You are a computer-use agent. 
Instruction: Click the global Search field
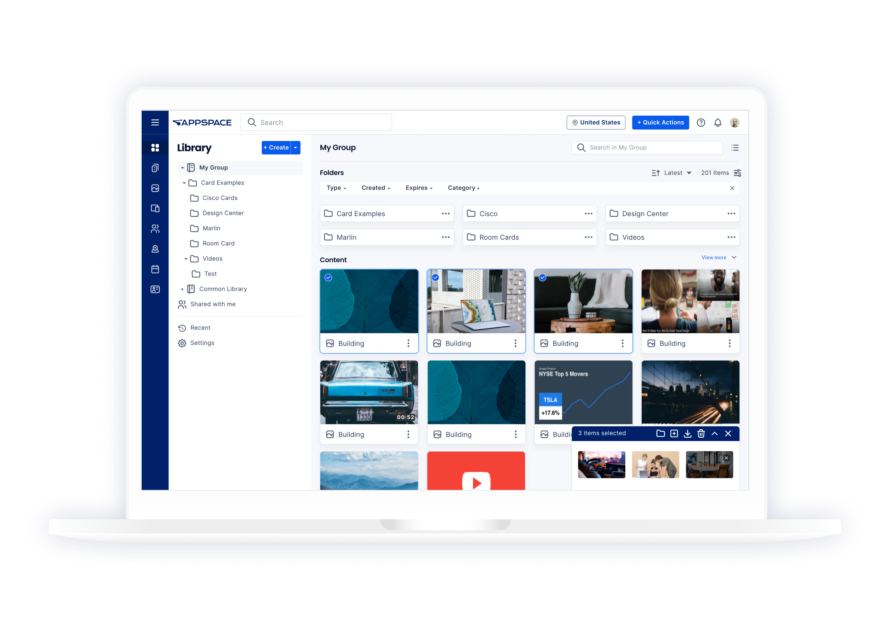coord(316,122)
